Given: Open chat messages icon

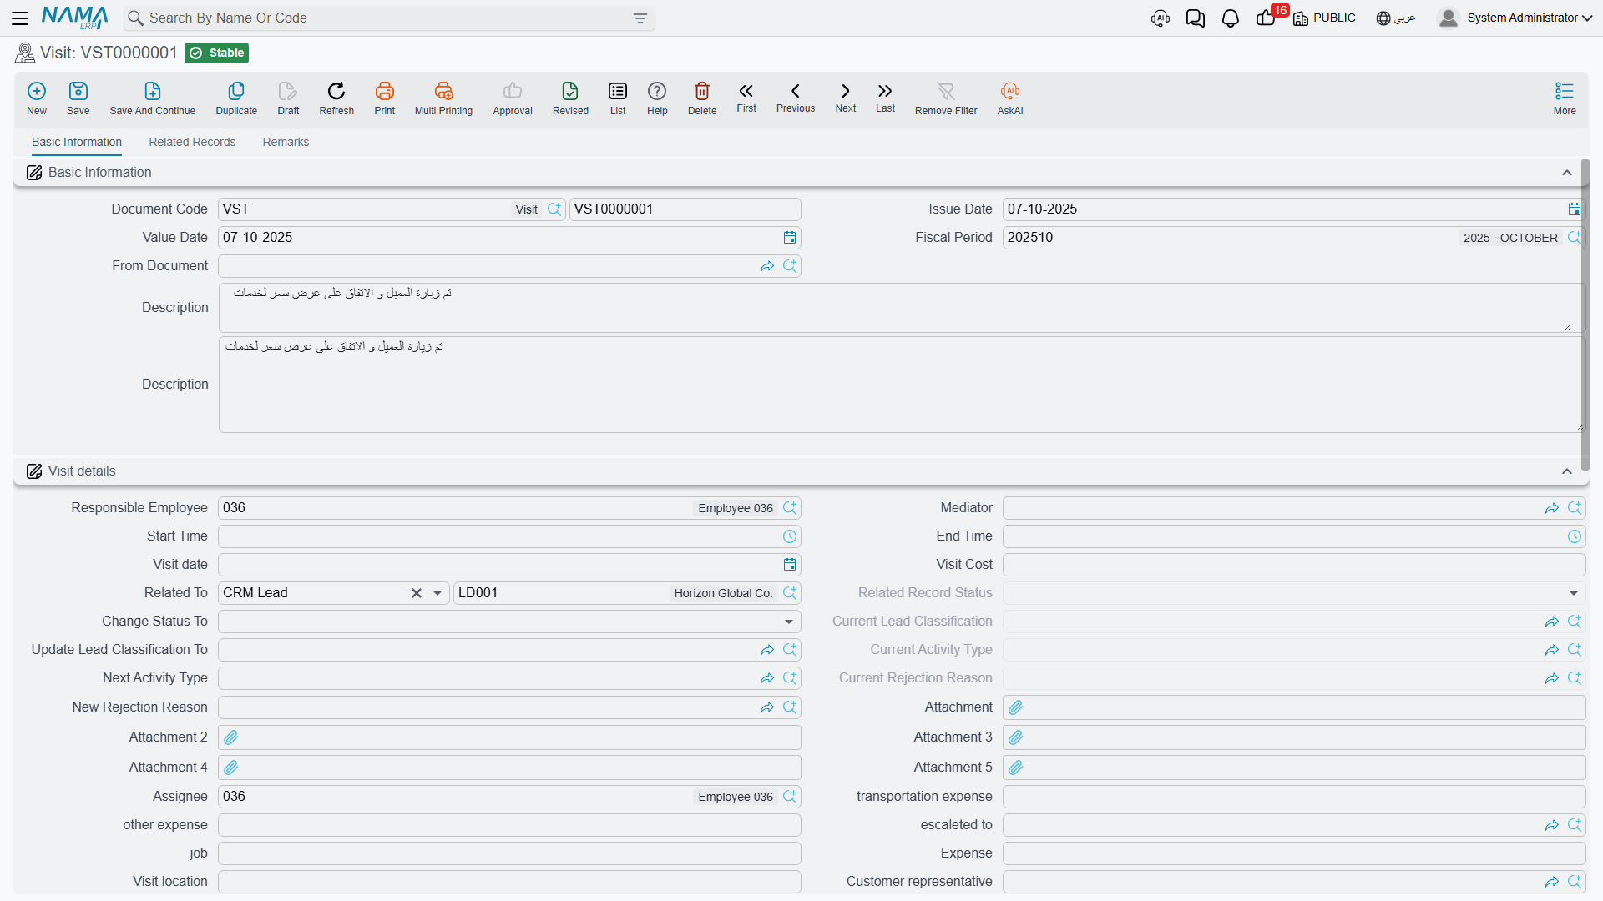Looking at the screenshot, I should [x=1196, y=18].
